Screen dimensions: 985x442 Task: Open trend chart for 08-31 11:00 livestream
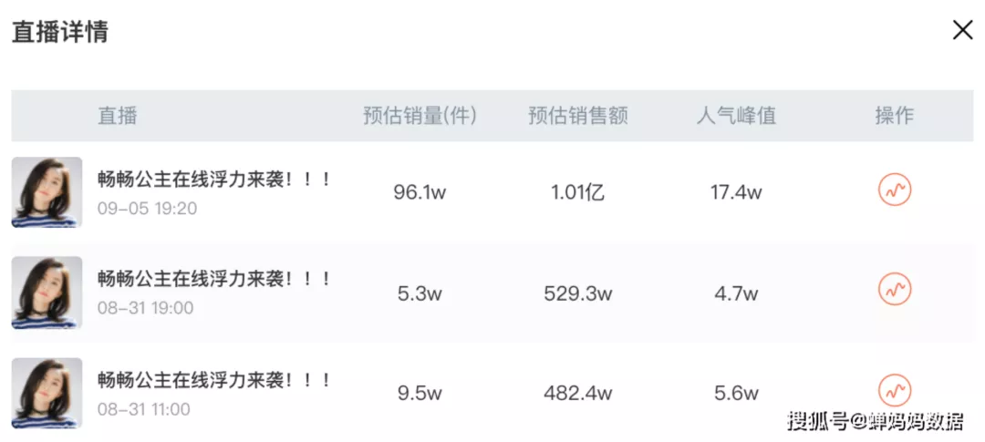[x=894, y=390]
